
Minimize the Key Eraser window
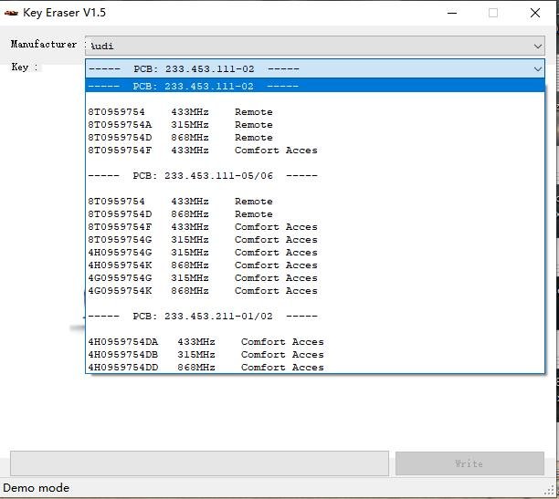[451, 13]
